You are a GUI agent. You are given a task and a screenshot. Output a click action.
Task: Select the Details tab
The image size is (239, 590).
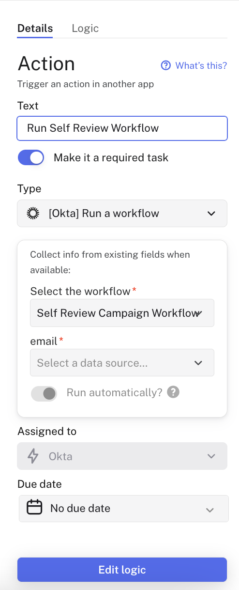[x=35, y=28]
